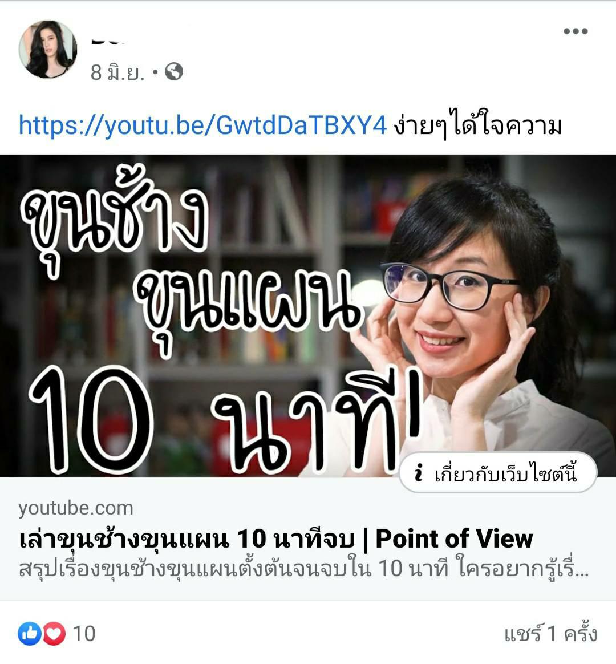Click the video title "เล่าขุนช้างขุนแผน 10 นาทีจบ"
The image size is (616, 664).
187,539
